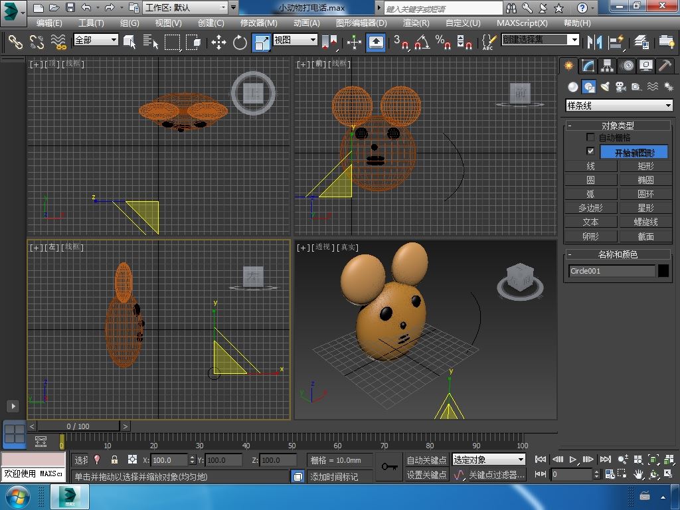The width and height of the screenshot is (680, 510).
Task: Uncheck the 开始新图形 checkbox
Action: pos(590,151)
